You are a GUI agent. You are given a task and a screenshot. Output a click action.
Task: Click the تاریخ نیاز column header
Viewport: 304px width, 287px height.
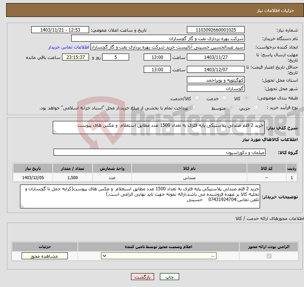(33, 168)
